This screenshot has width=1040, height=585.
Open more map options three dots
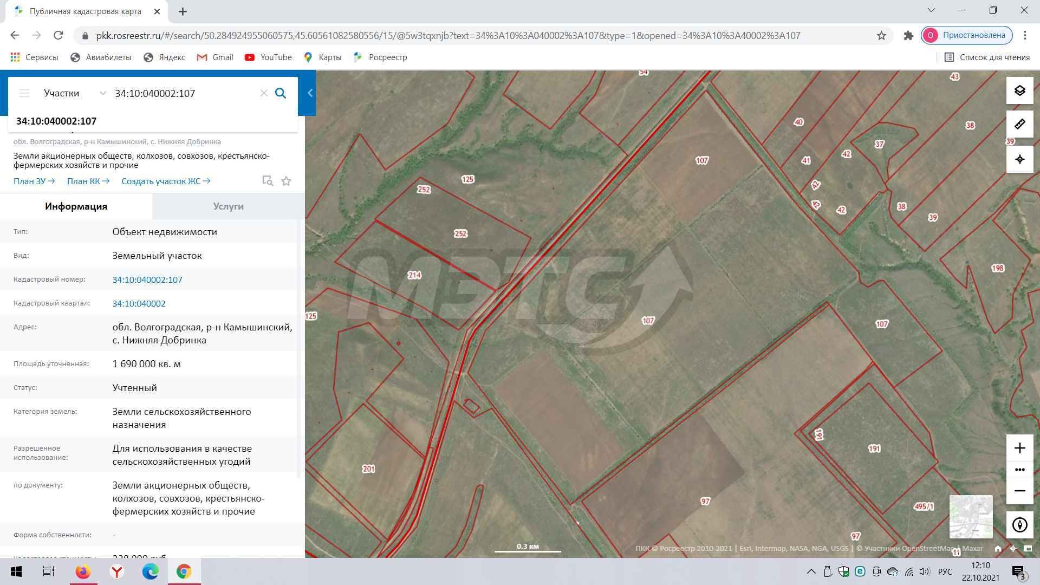coord(1019,470)
